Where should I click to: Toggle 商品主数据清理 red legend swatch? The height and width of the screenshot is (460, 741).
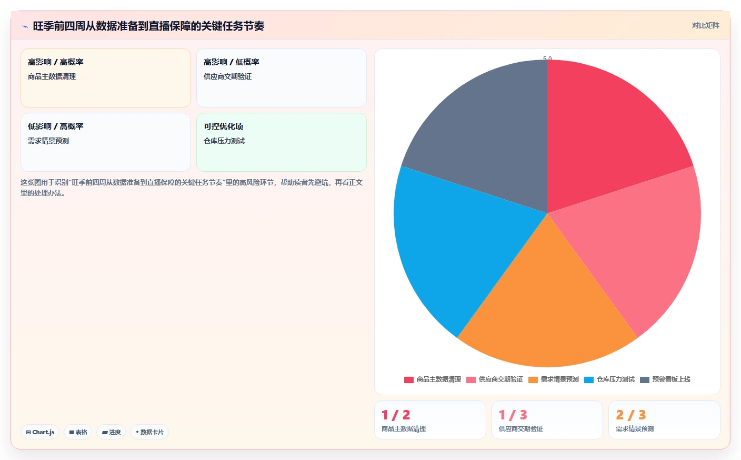409,380
